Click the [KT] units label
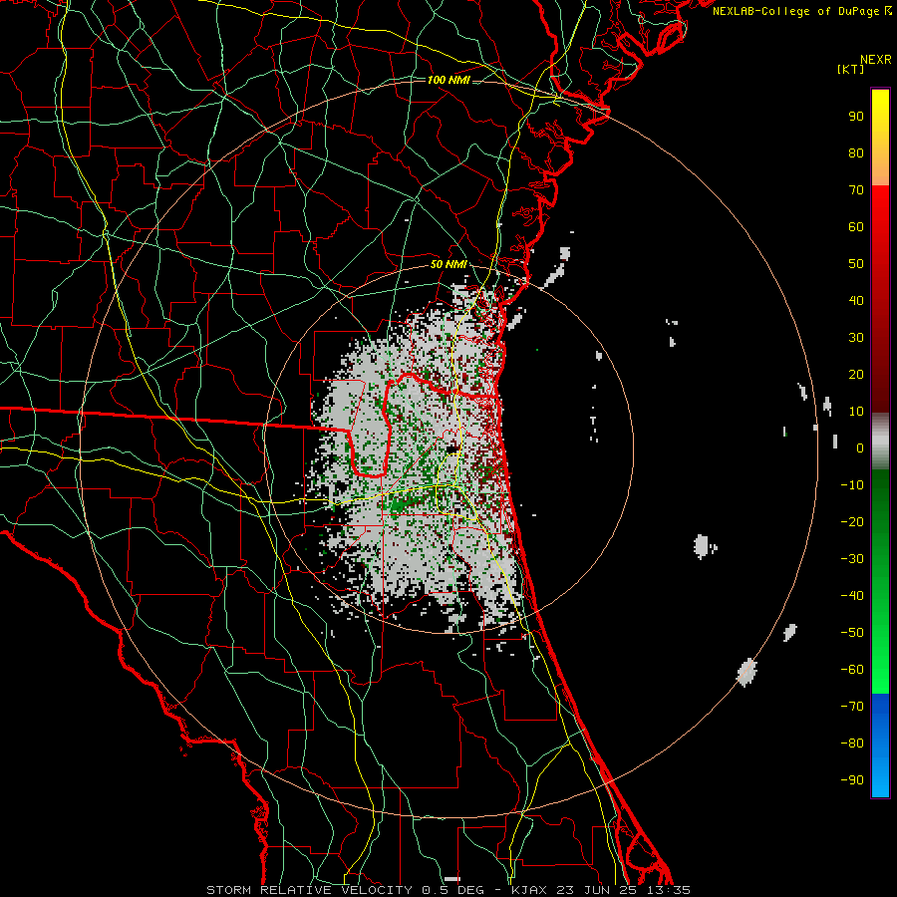Viewport: 897px width, 897px height. [851, 69]
